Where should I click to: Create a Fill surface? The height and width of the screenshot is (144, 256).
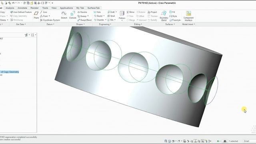click(172, 12)
